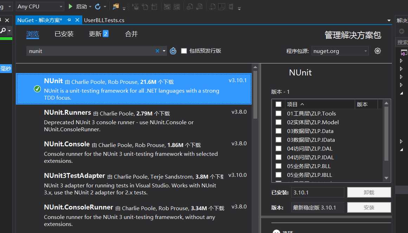Image resolution: width=408 pixels, height=233 pixels.
Task: Click the 毫秒 label in left panel
Action: click(6, 68)
